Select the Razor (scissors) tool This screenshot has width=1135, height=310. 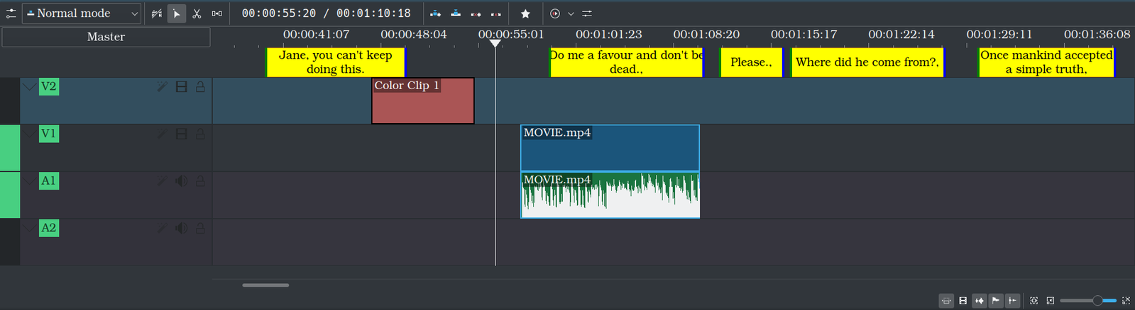[x=197, y=13]
